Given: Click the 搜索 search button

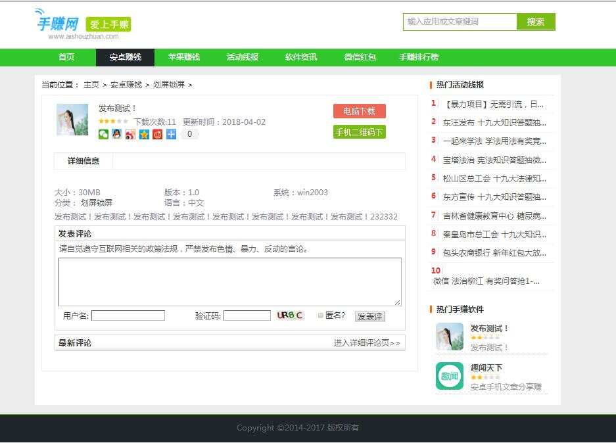Looking at the screenshot, I should click(x=535, y=22).
